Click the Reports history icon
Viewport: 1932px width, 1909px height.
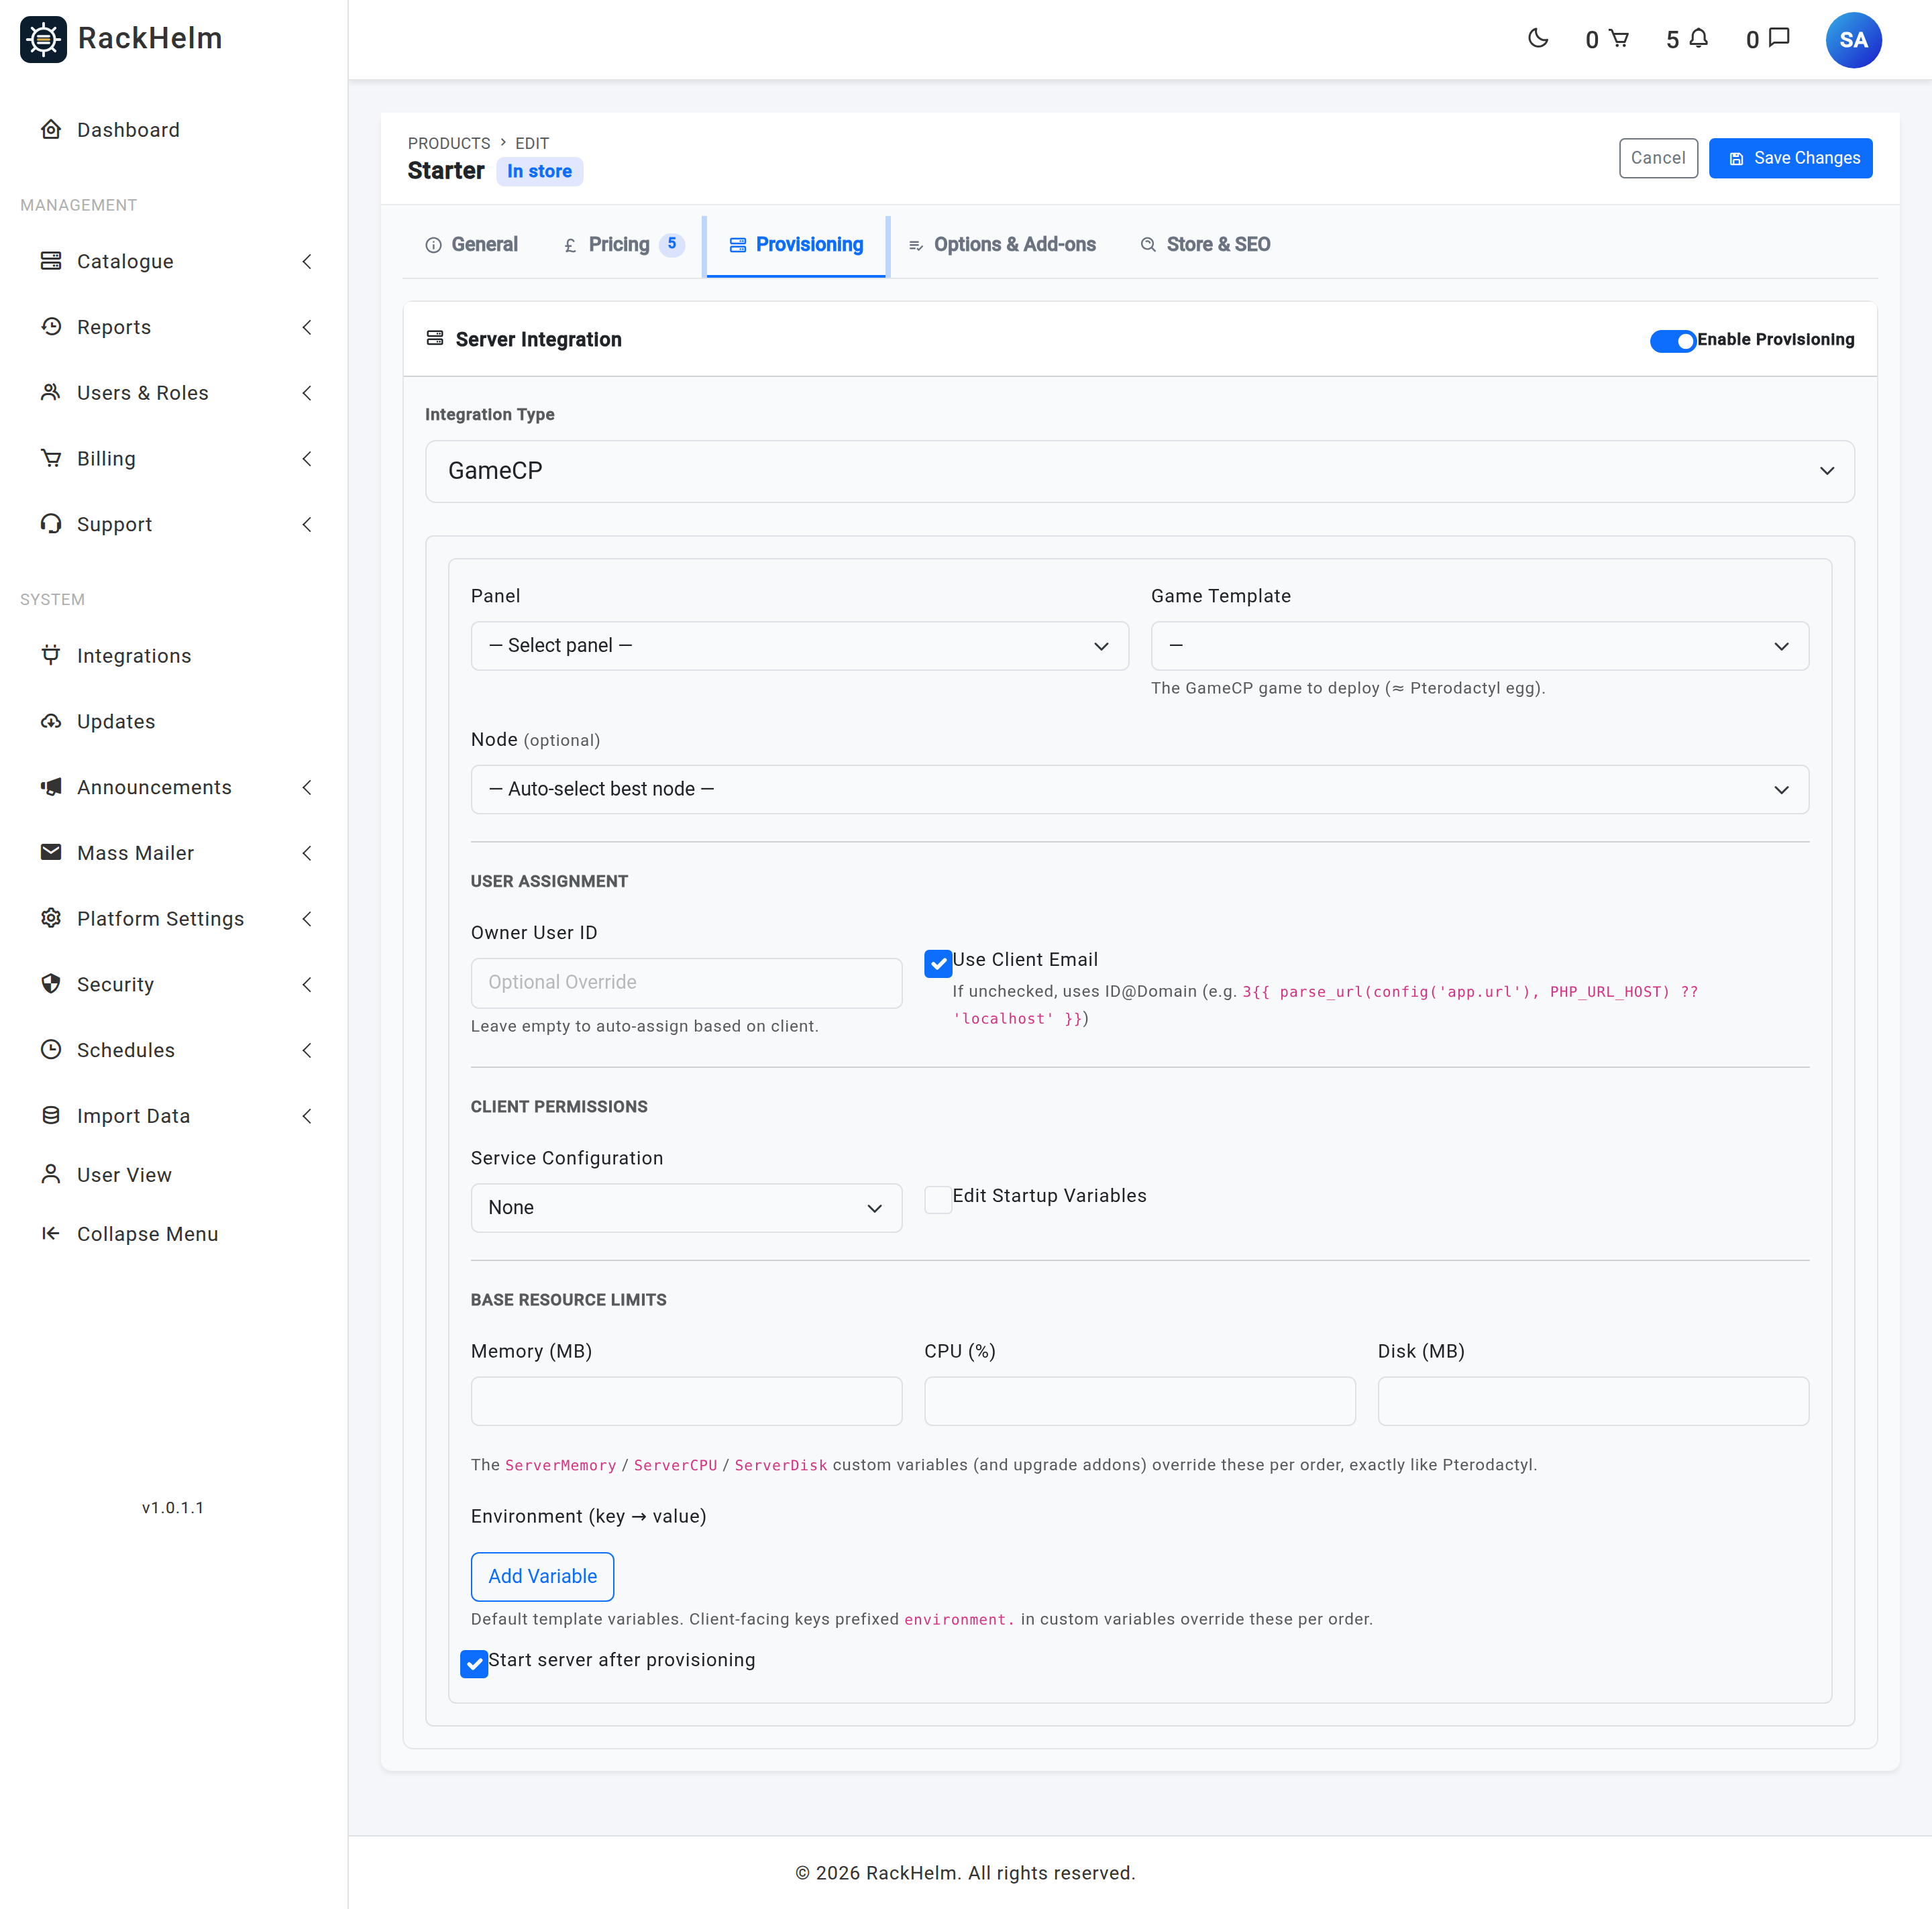51,326
